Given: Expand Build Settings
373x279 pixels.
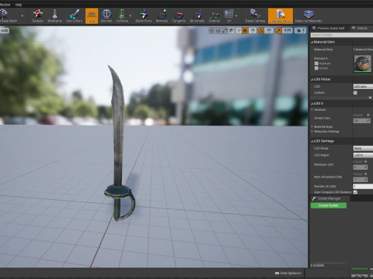Looking at the screenshot, I should coord(312,127).
